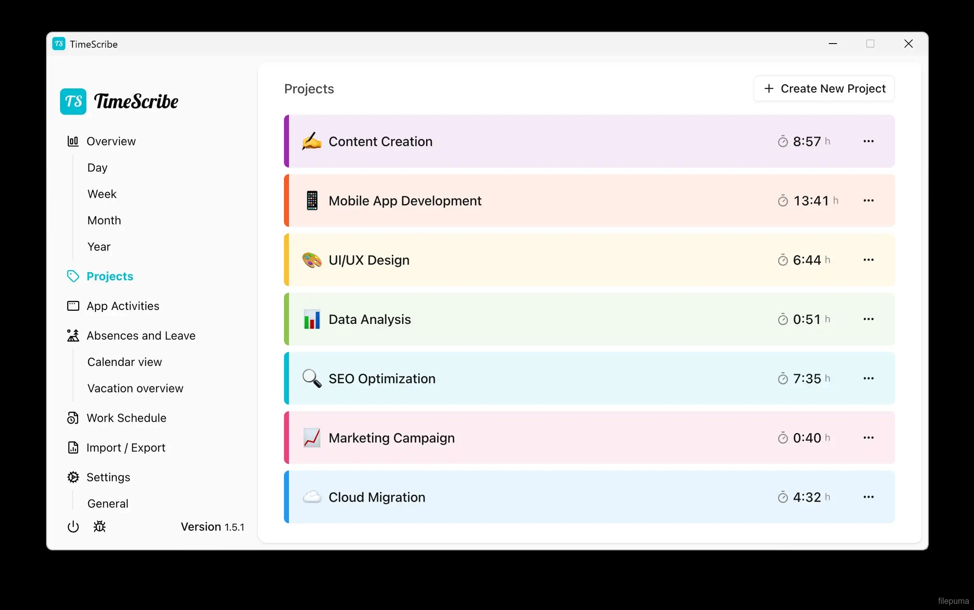Select the Data Analysis project row
Screen dimensions: 974x610
535,319
